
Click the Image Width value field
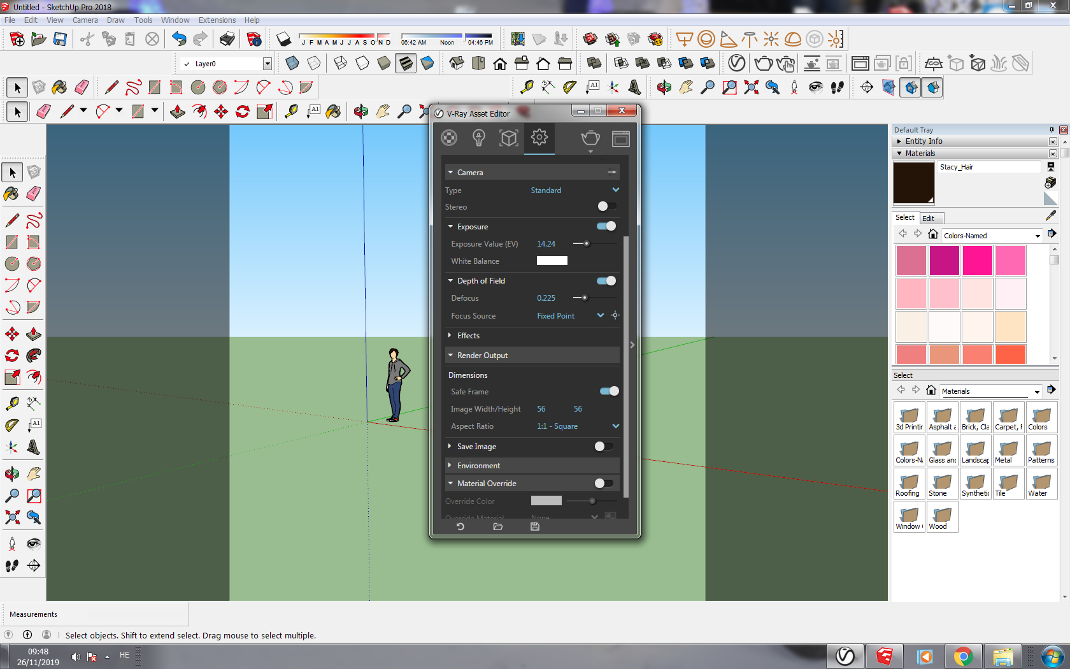pyautogui.click(x=541, y=409)
